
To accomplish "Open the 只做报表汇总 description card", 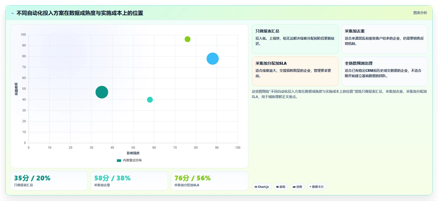I will click(x=295, y=39).
